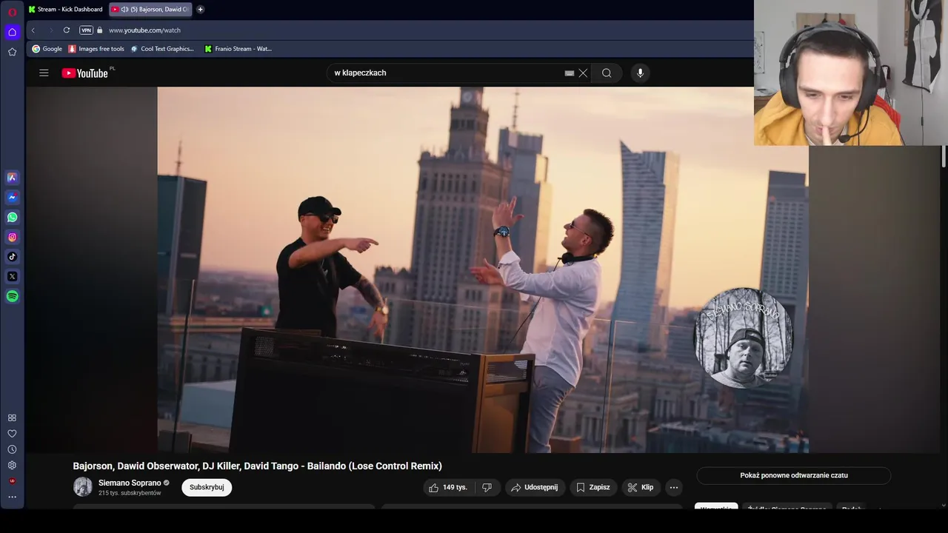Click the '215 tys. subskrybentów' text
The height and width of the screenshot is (533, 948).
[x=130, y=493]
